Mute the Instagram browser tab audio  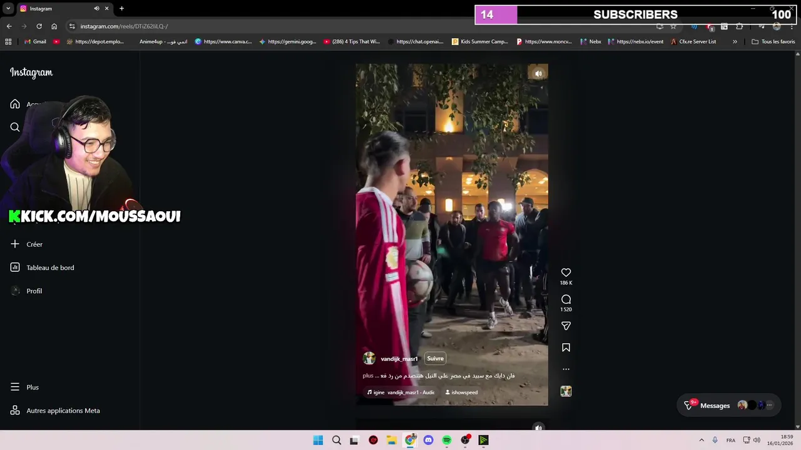96,9
